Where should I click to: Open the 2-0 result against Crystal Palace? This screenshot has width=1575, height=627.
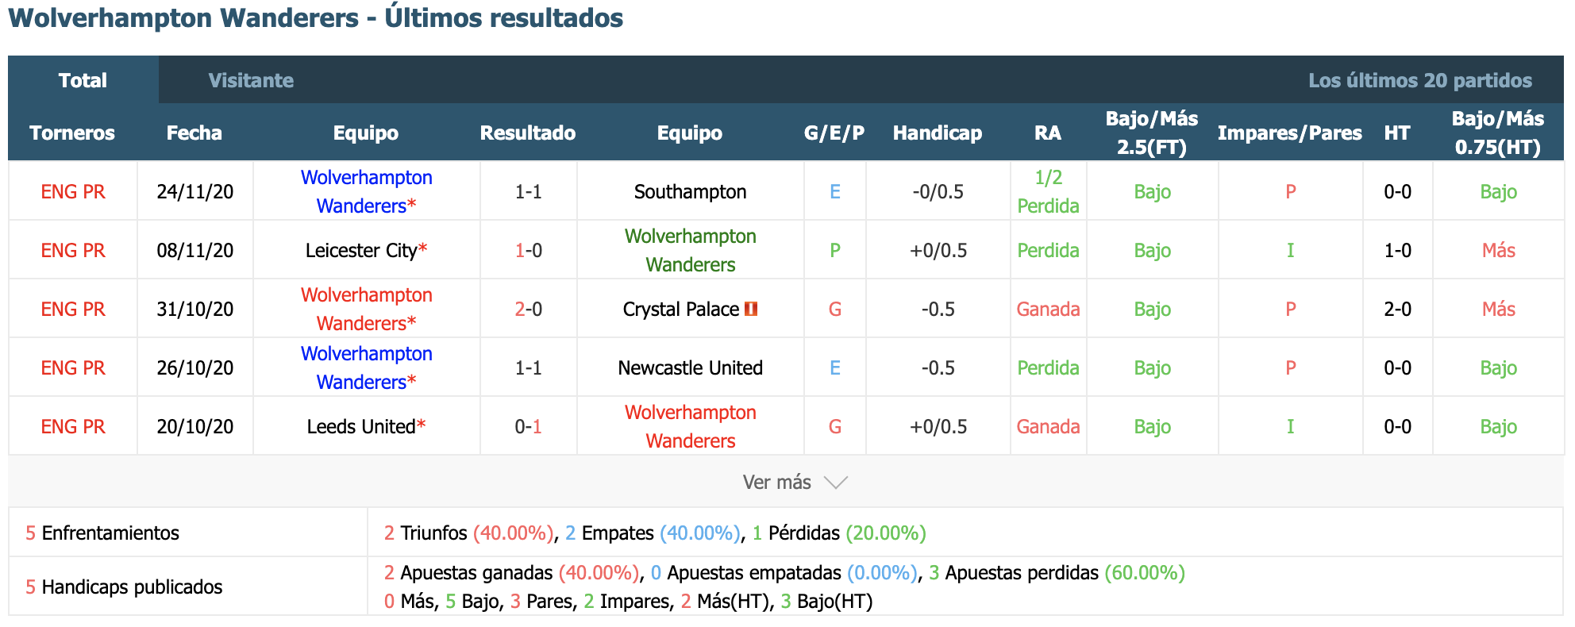coord(528,309)
